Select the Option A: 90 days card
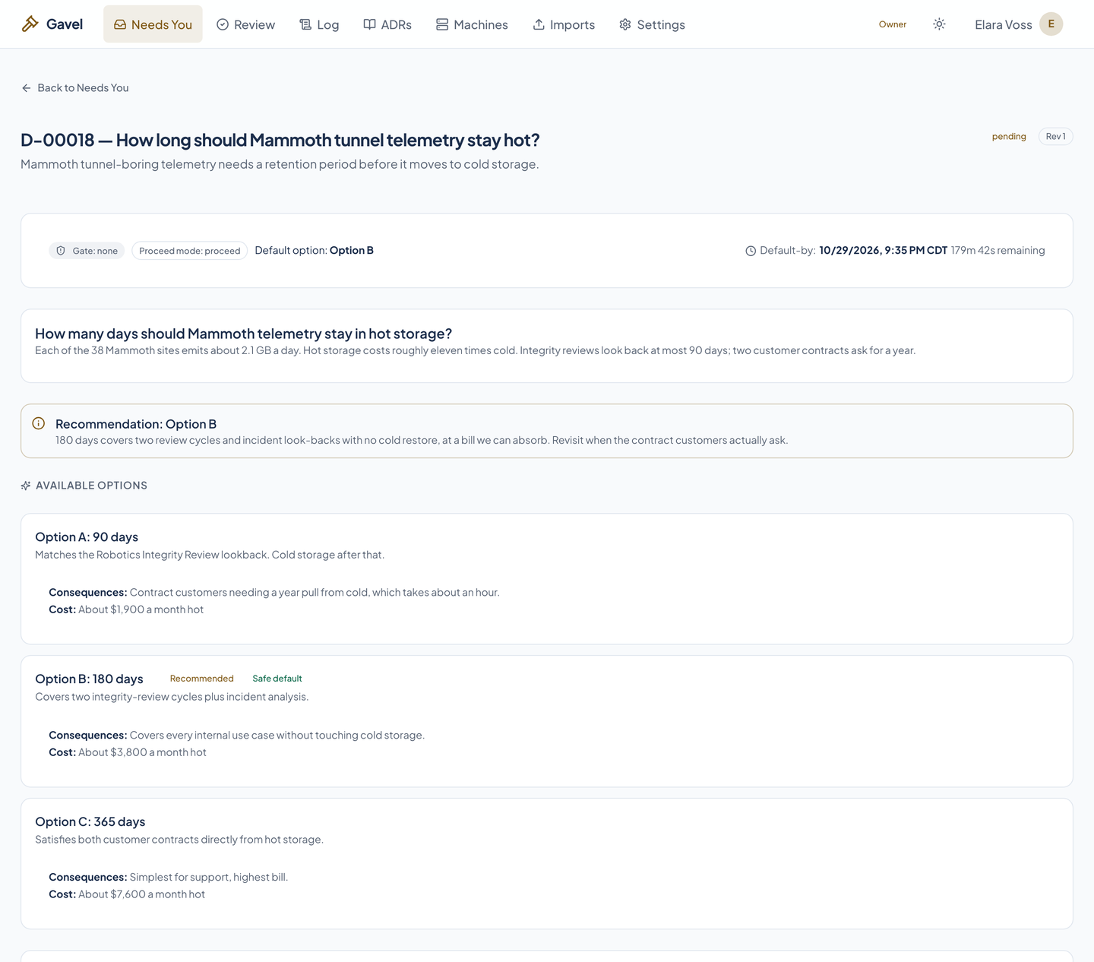Viewport: 1094px width, 962px height. pyautogui.click(x=547, y=579)
